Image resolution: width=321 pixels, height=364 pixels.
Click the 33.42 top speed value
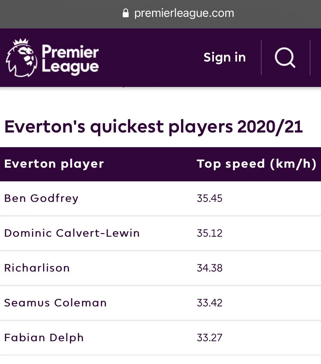coord(210,303)
